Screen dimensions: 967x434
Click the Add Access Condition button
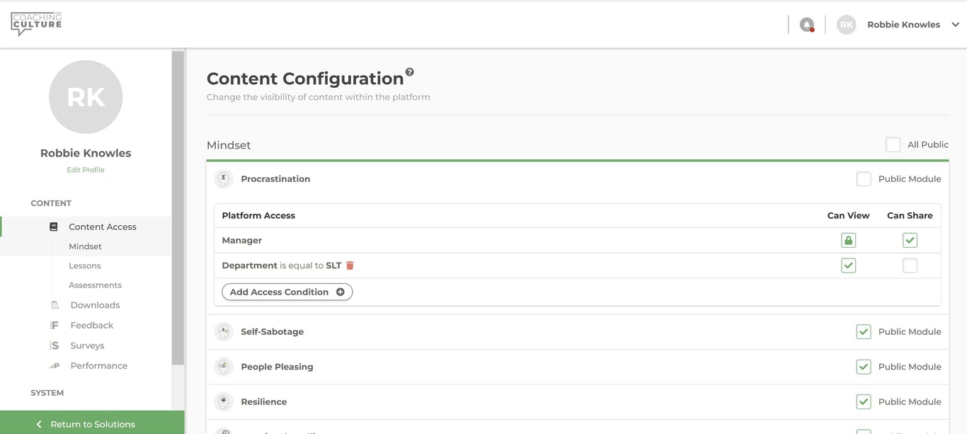coord(287,292)
